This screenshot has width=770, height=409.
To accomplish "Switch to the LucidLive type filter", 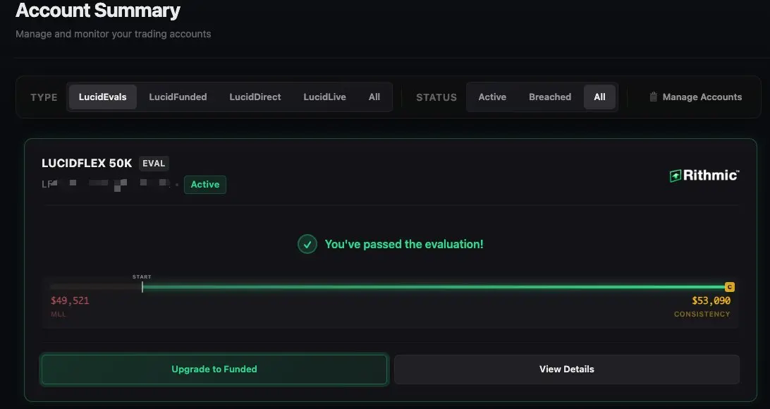I will point(324,97).
